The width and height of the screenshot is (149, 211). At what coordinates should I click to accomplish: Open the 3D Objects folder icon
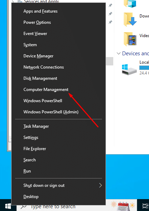pyautogui.click(x=130, y=3)
